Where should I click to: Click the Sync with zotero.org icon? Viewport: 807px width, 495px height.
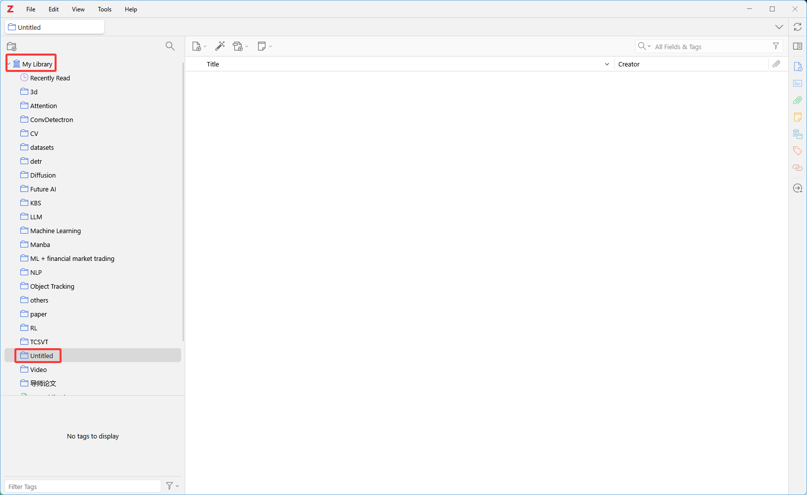[x=798, y=27]
